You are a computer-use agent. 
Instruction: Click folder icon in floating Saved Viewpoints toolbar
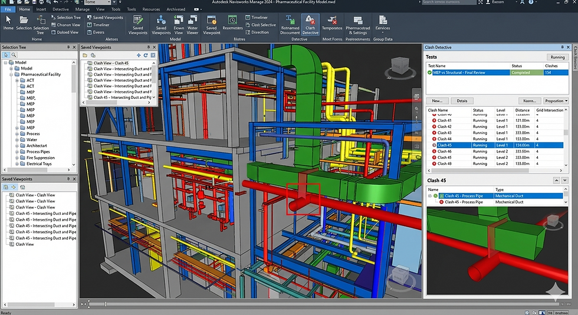(x=85, y=55)
